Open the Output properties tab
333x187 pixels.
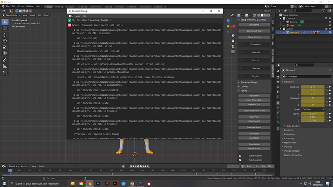tap(278, 82)
